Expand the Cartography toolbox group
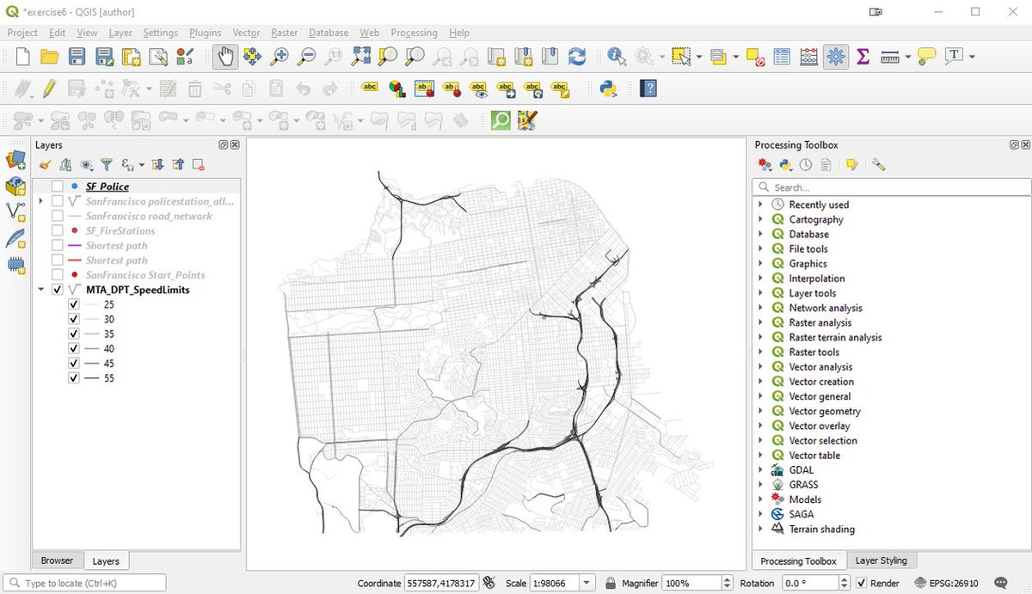Image resolution: width=1032 pixels, height=594 pixels. pos(760,219)
